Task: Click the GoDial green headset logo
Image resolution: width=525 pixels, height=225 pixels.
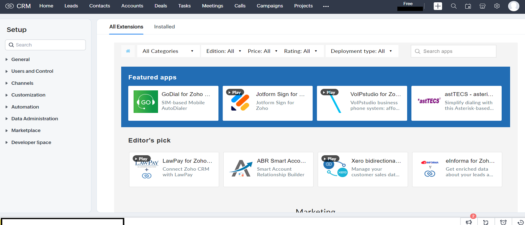Action: pyautogui.click(x=146, y=102)
